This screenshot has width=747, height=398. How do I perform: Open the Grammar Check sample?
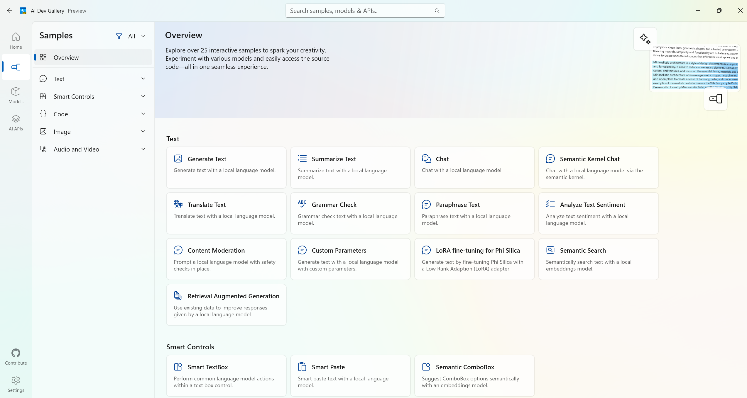click(350, 213)
